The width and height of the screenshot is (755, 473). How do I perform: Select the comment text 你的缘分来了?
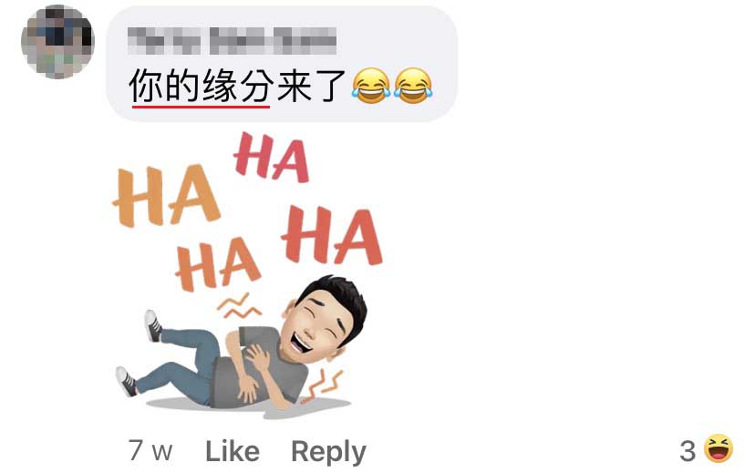[x=237, y=86]
